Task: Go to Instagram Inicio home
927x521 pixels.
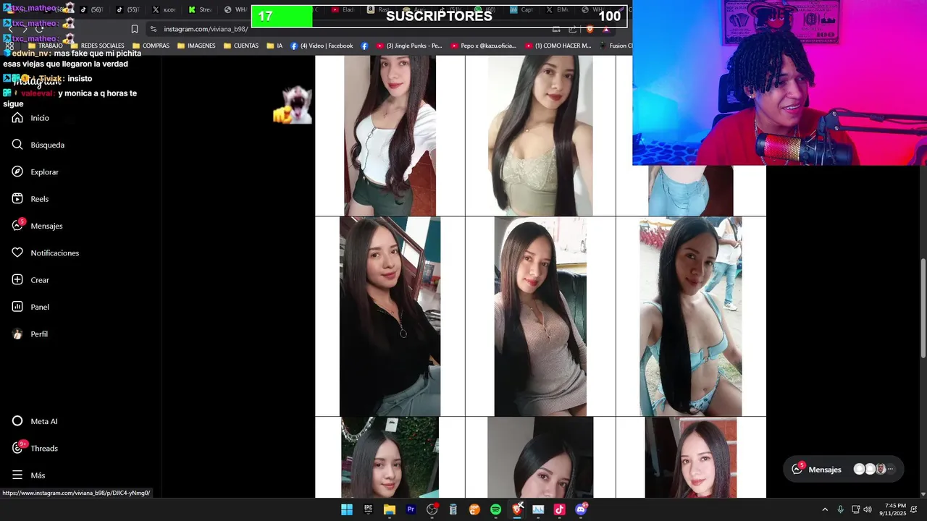Action: [30, 118]
